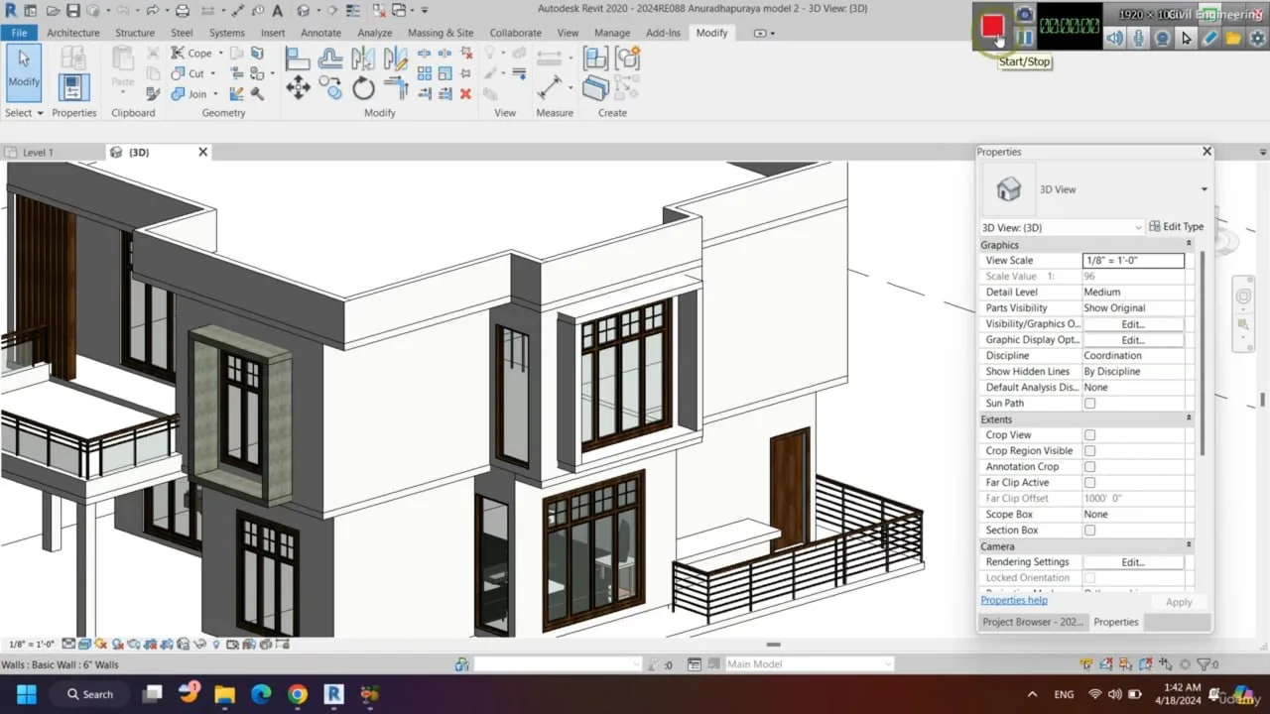This screenshot has height=714, width=1270.
Task: Click Start/Stop red recording button
Action: [x=992, y=27]
